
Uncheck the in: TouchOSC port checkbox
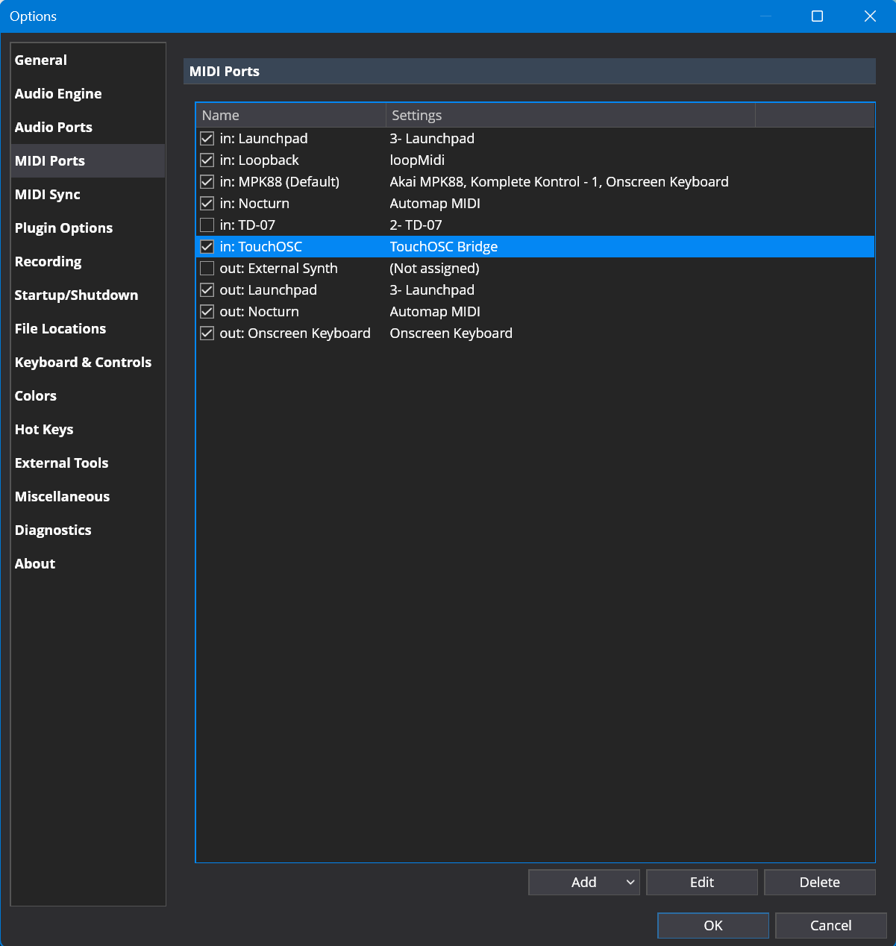tap(207, 247)
